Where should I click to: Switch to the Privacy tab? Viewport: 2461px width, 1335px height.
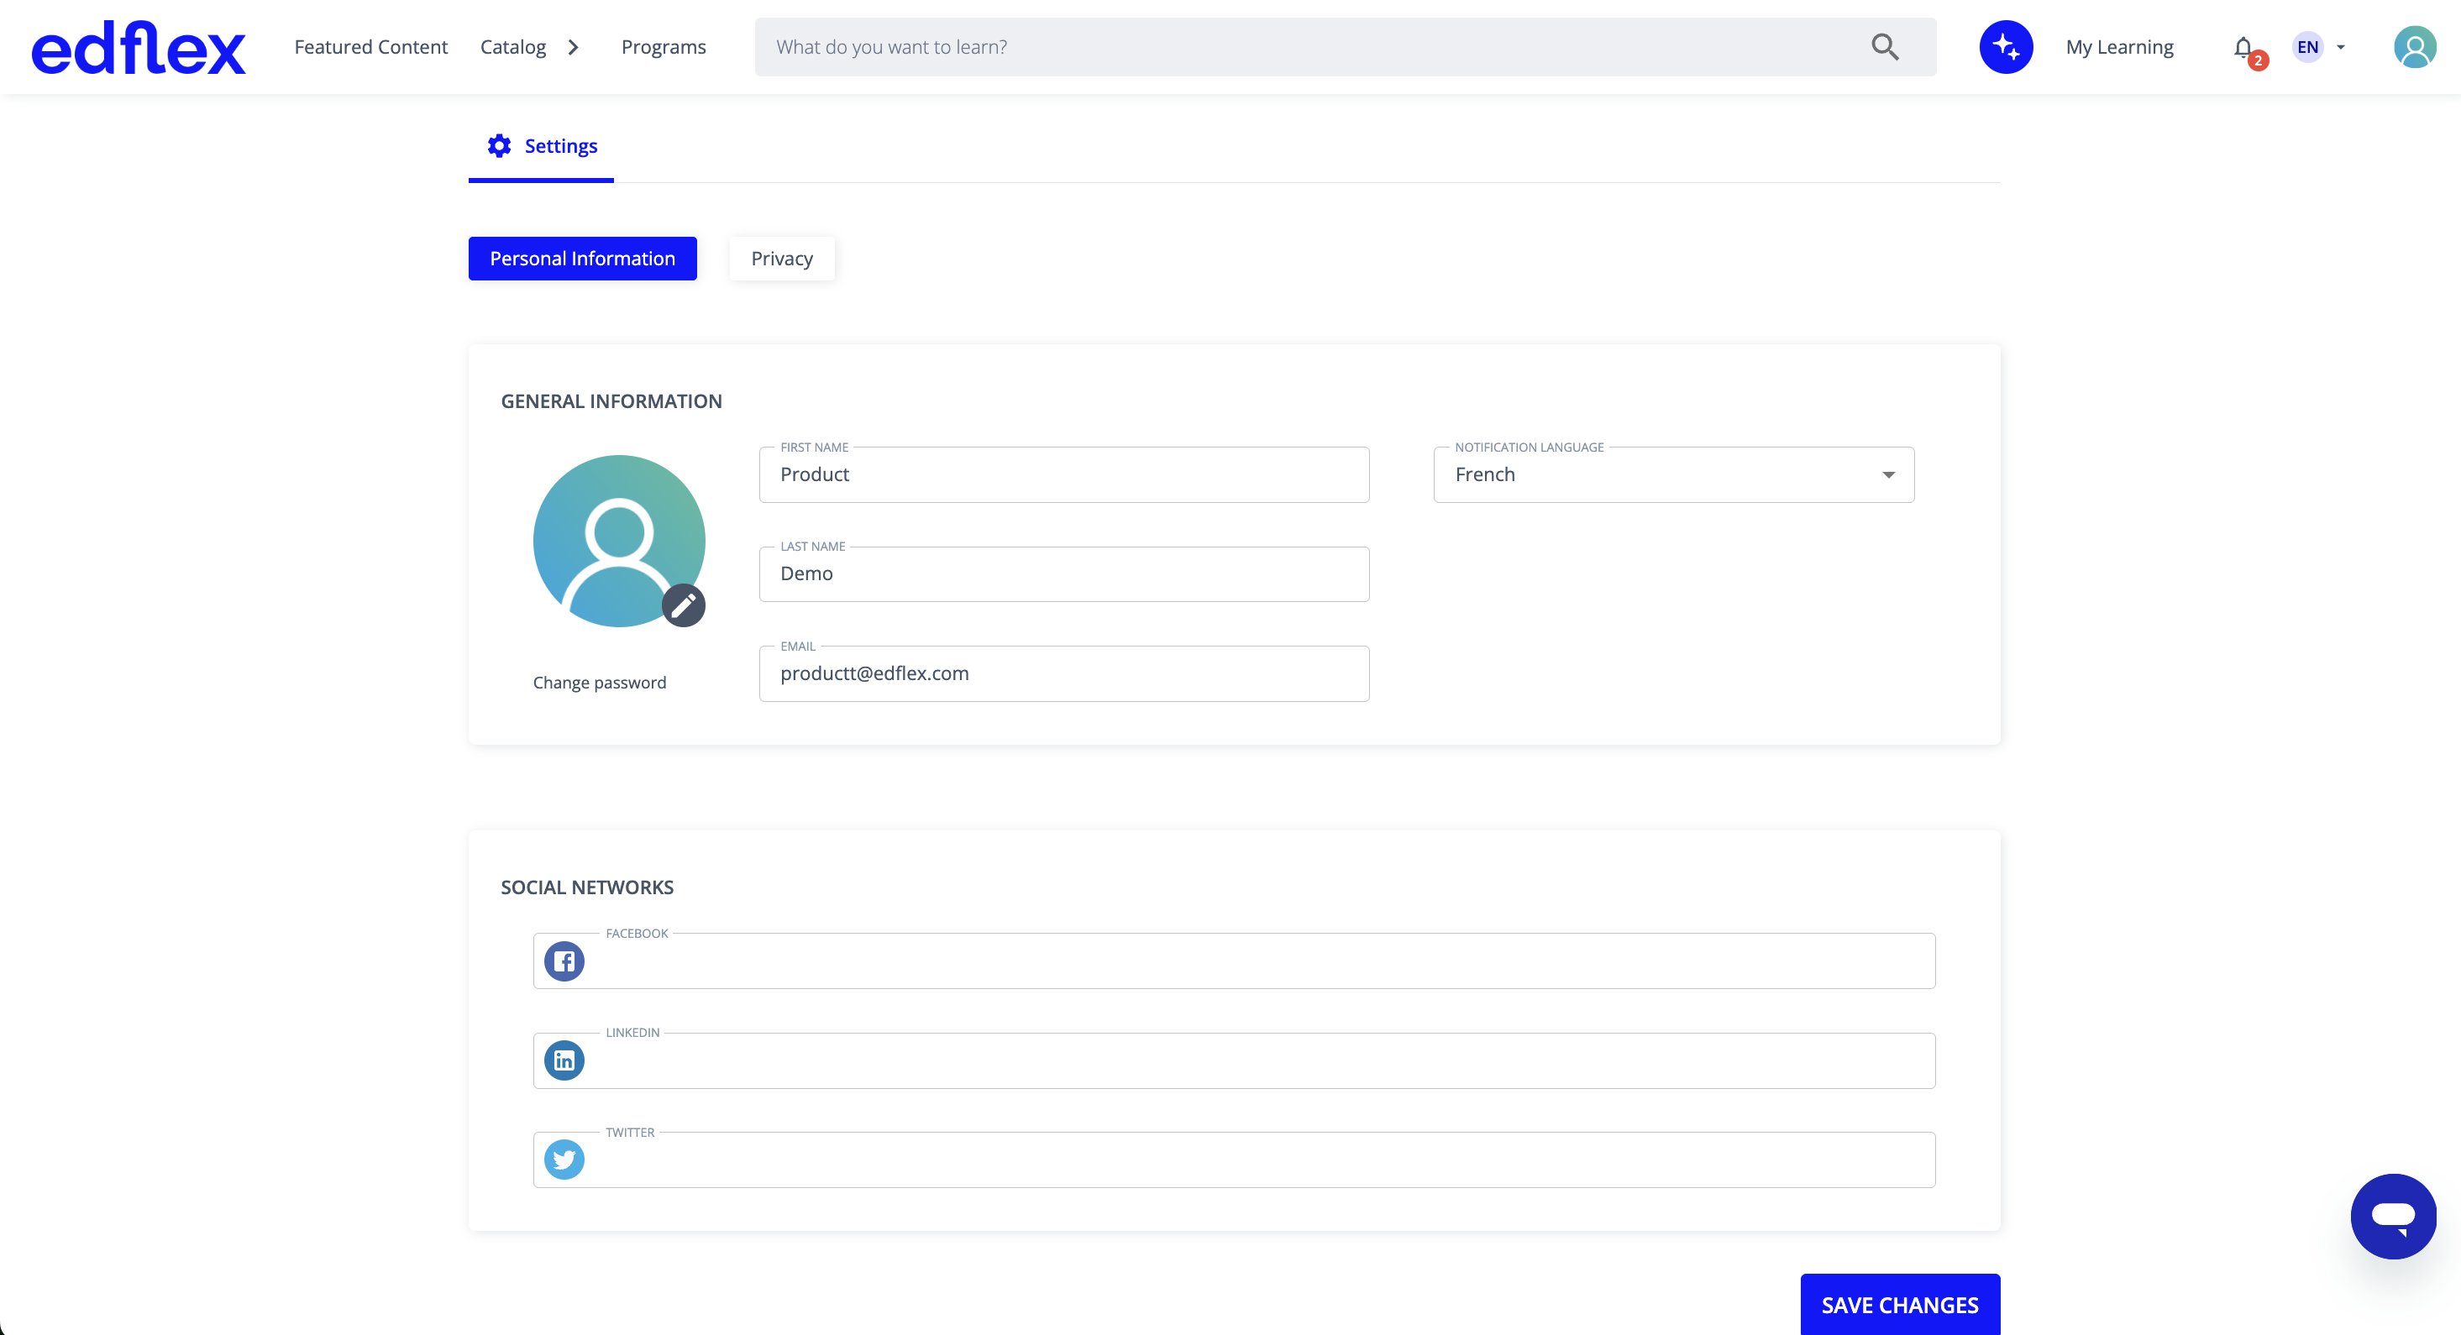pyautogui.click(x=781, y=259)
